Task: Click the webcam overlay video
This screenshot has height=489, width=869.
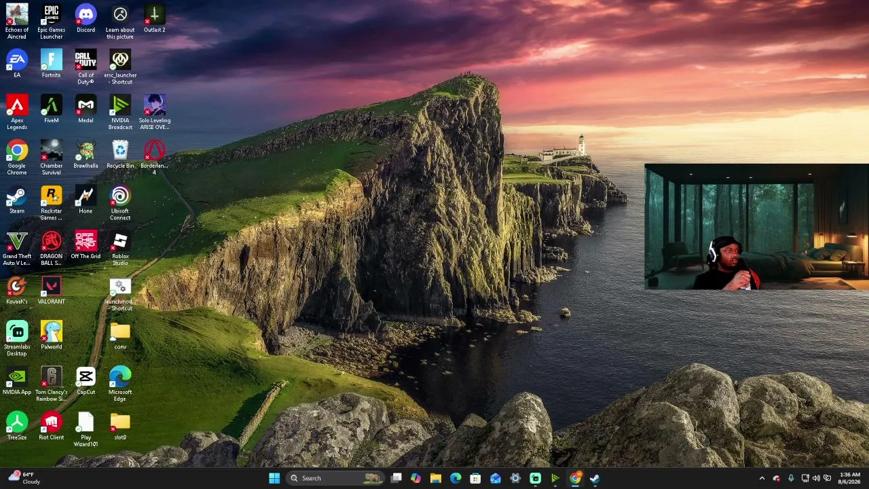Action: point(756,227)
